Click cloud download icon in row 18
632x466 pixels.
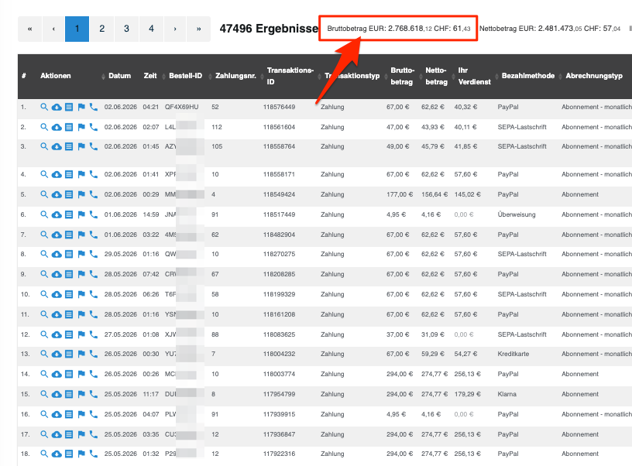point(57,454)
